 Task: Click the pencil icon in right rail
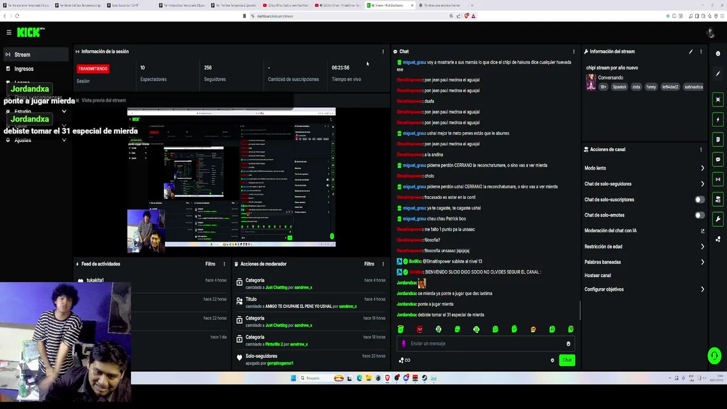tap(718, 74)
